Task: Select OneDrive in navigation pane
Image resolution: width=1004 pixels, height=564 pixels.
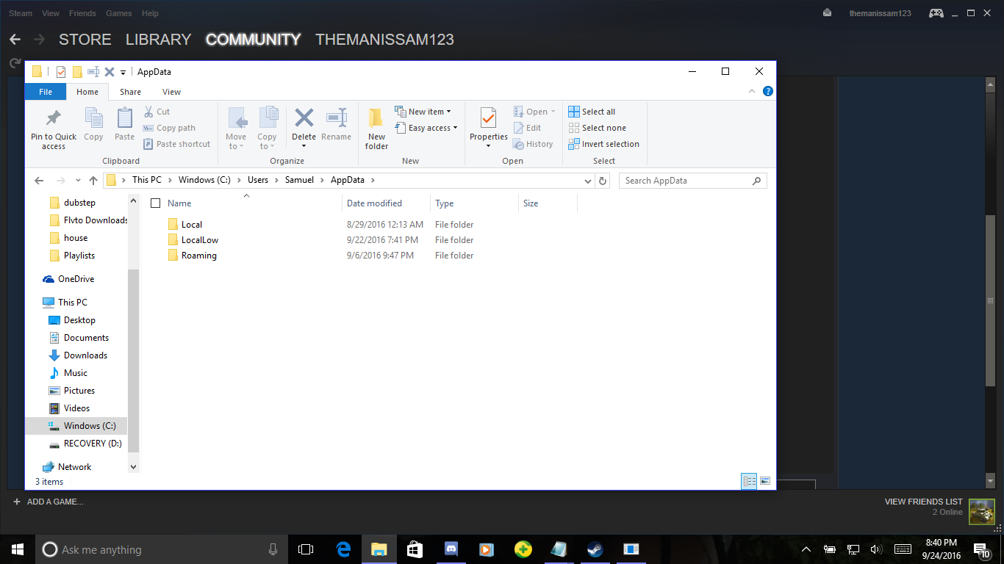Action: coord(76,279)
